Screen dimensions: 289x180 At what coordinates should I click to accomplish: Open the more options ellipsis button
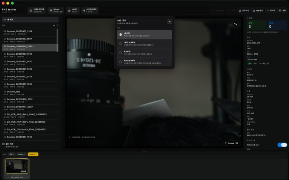tap(271, 10)
